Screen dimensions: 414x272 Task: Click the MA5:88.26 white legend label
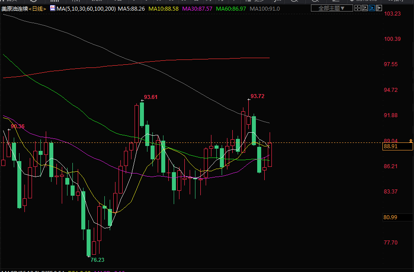pos(131,9)
